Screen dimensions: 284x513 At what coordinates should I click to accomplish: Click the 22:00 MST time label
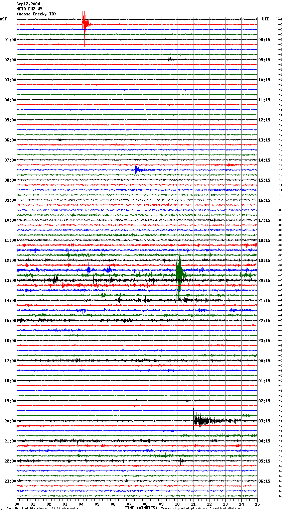pos(10,461)
